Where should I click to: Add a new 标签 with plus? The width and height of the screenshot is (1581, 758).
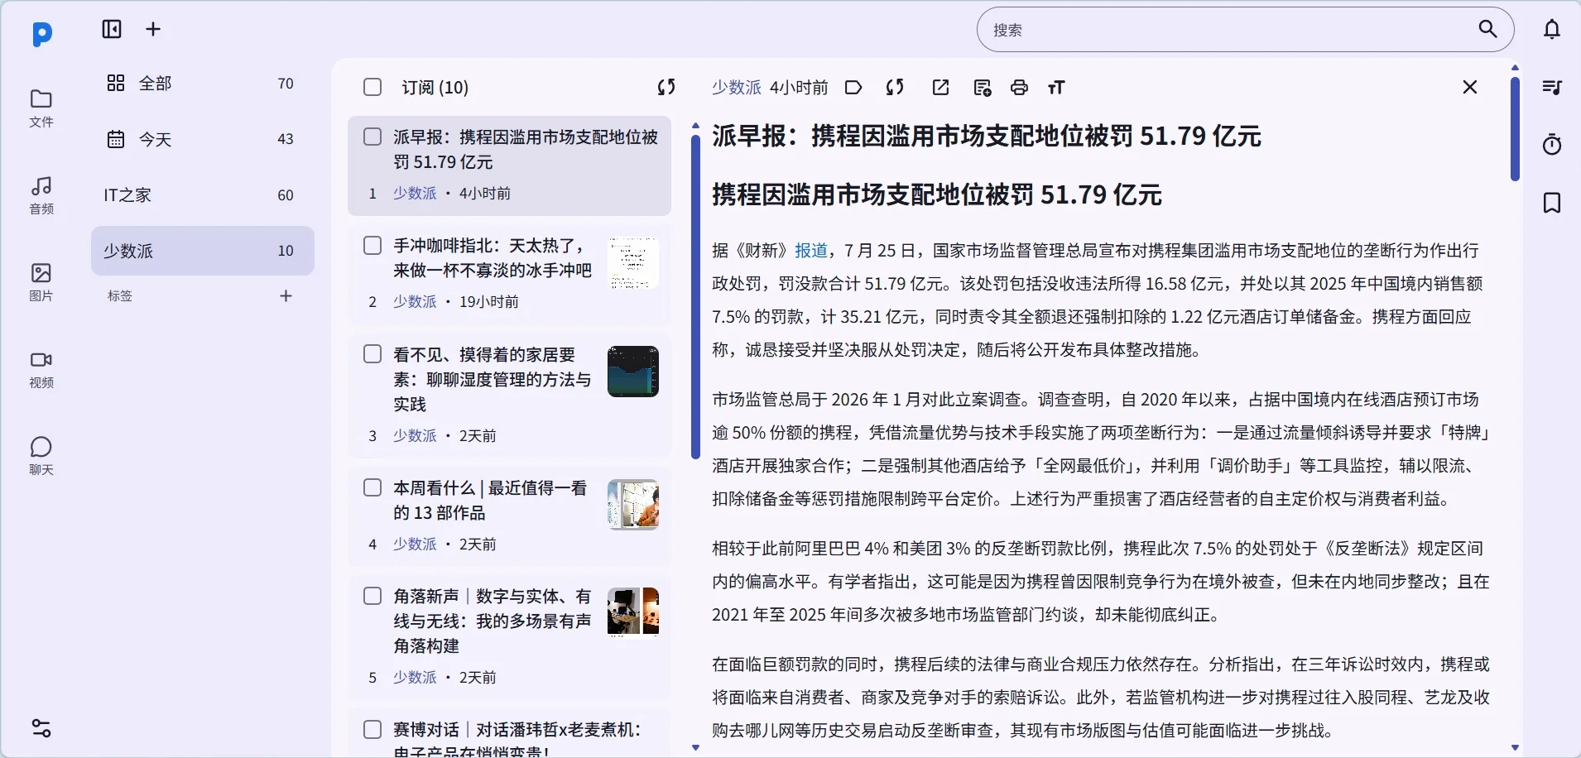286,295
